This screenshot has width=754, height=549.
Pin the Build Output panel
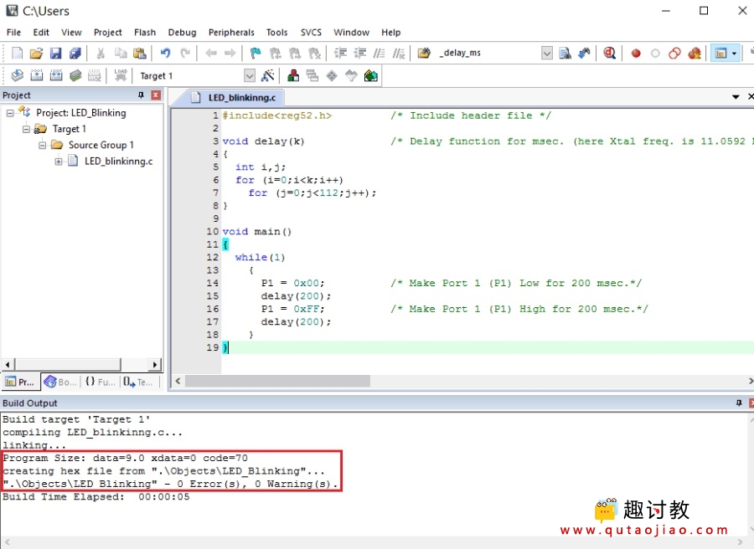coord(739,403)
